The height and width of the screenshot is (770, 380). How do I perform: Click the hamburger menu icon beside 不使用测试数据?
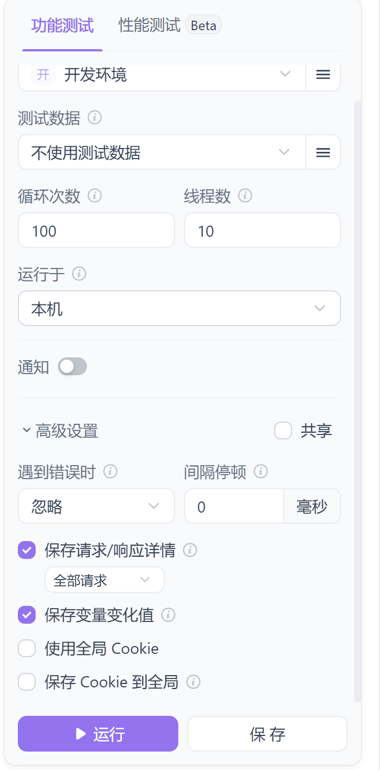323,152
